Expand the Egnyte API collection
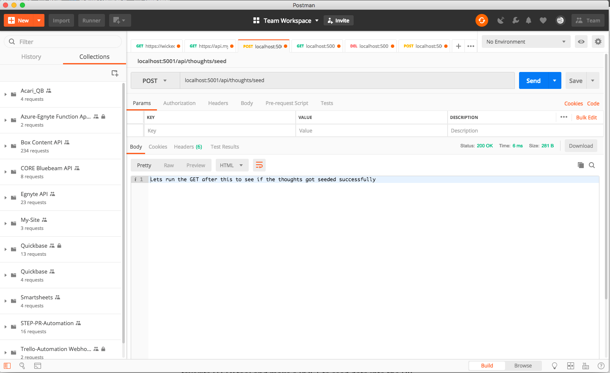This screenshot has width=610, height=373. 5,198
